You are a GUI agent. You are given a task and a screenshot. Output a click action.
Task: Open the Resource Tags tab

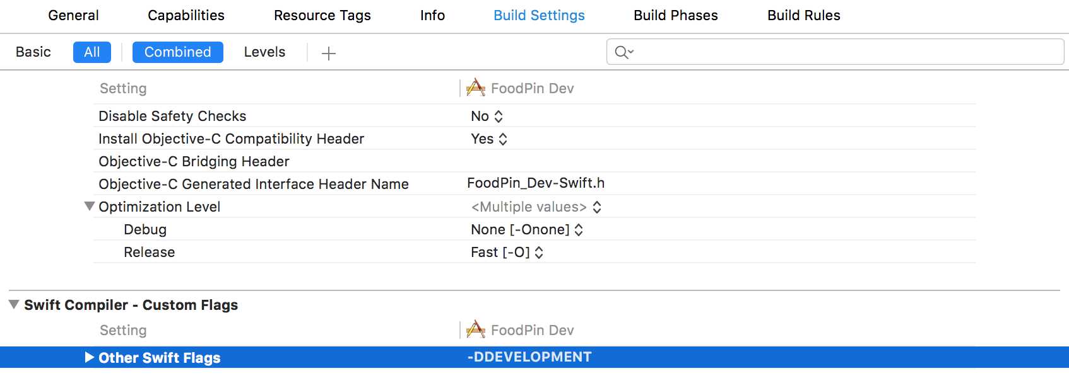click(x=322, y=15)
